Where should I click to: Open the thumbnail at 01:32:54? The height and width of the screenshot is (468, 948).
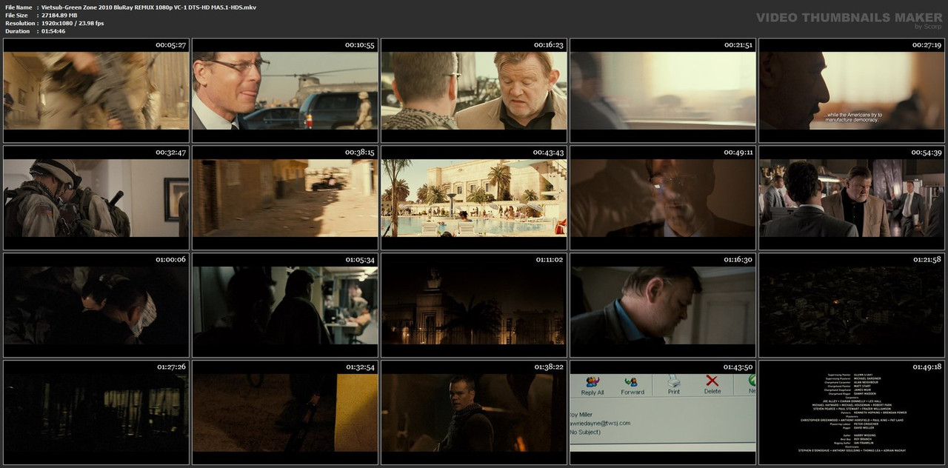(x=285, y=412)
